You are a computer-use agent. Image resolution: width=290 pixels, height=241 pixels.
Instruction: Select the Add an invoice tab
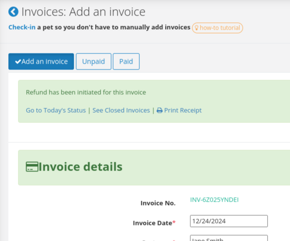[41, 62]
